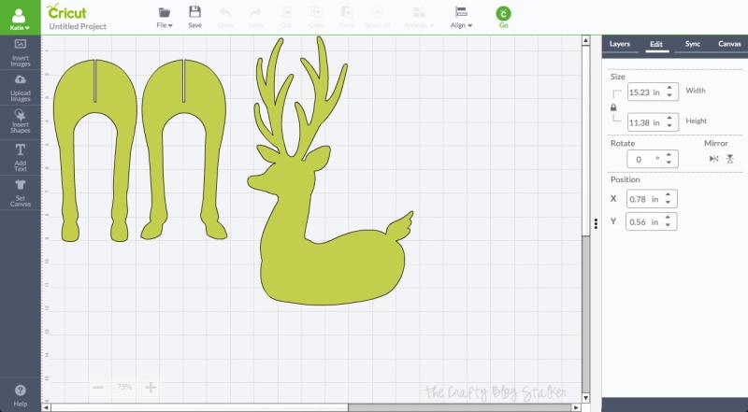This screenshot has height=412, width=748.
Task: Switch to the Layers tab
Action: click(619, 44)
